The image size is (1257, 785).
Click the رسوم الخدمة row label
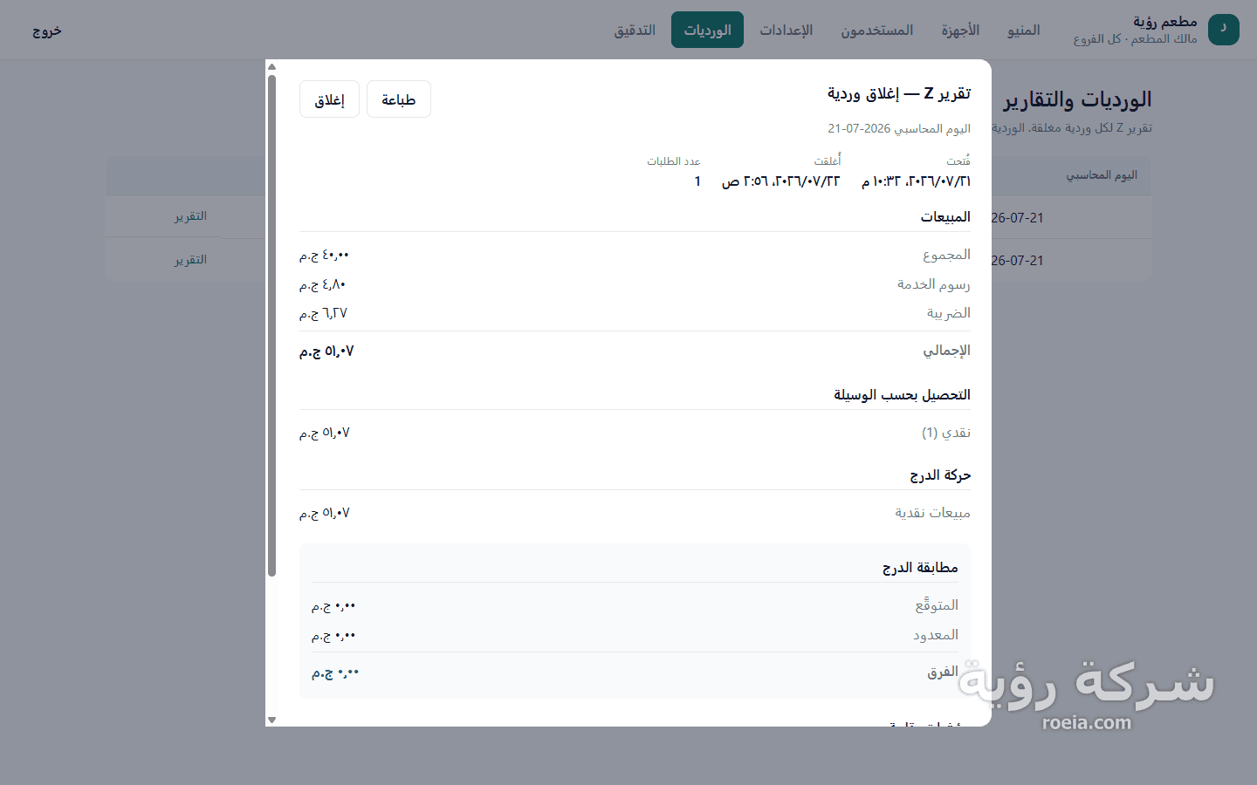pyautogui.click(x=933, y=284)
